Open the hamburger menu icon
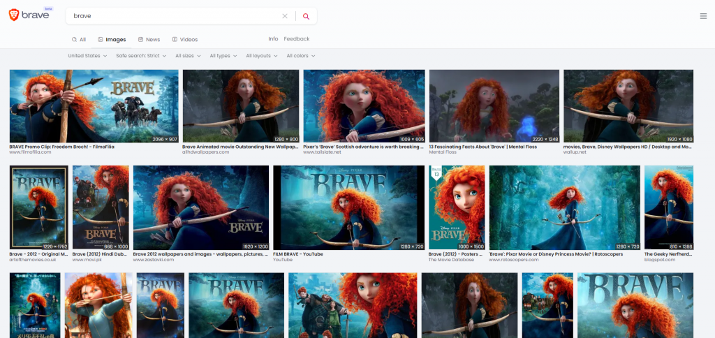This screenshot has height=338, width=715. pyautogui.click(x=702, y=16)
